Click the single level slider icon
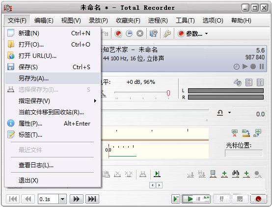 tap(260, 82)
